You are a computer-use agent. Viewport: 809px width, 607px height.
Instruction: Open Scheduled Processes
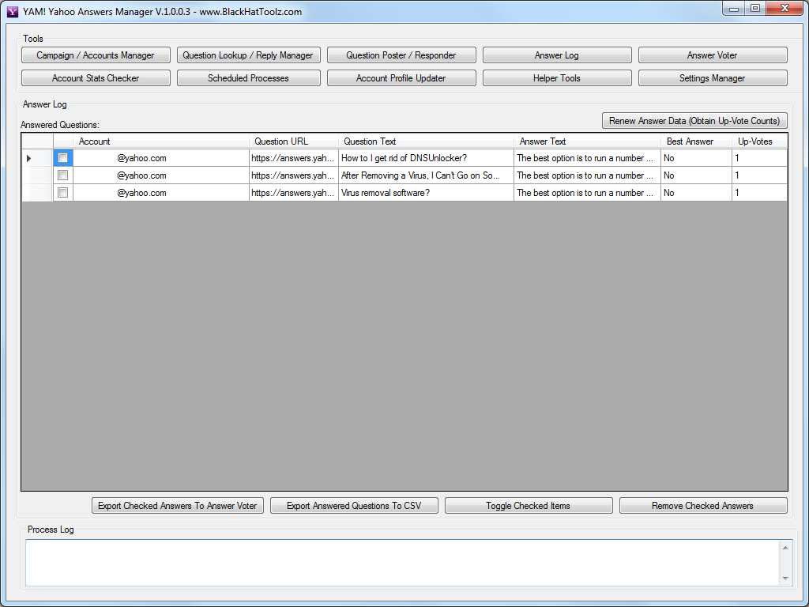click(248, 78)
